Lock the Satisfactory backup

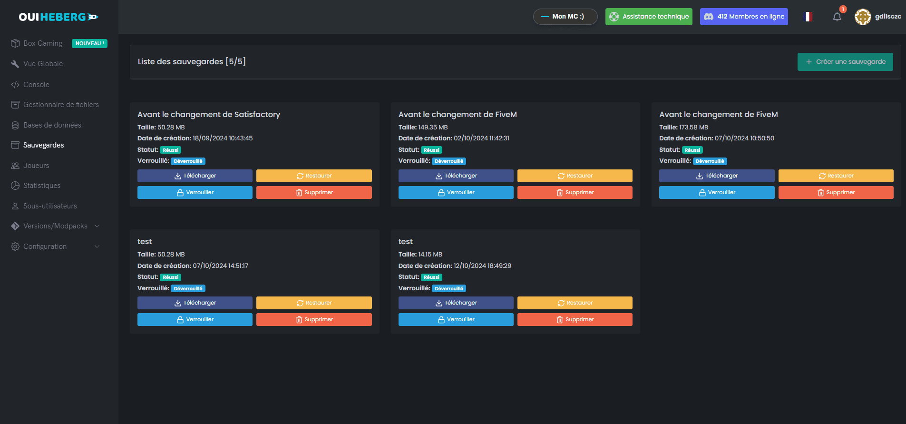point(195,192)
